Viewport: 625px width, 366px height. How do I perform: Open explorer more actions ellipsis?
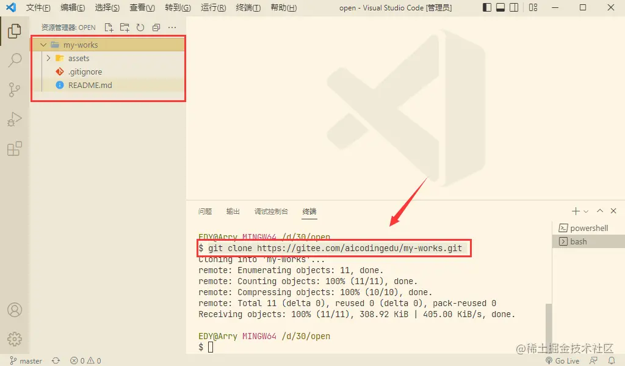point(172,27)
